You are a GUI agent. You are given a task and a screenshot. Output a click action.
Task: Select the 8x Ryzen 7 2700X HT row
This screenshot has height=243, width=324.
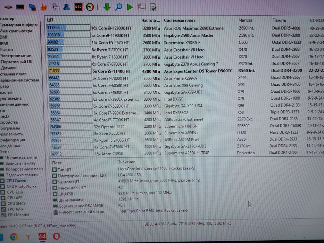tap(185, 50)
